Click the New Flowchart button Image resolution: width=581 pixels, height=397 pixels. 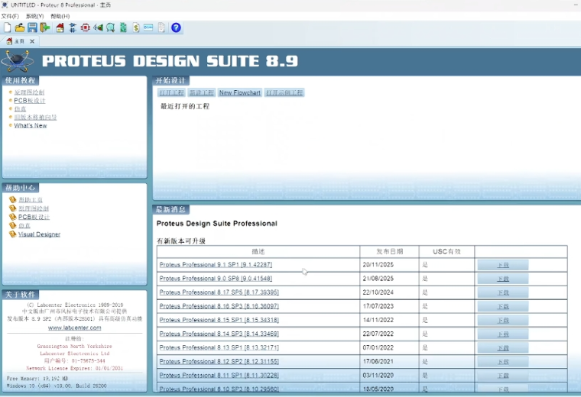coord(239,93)
